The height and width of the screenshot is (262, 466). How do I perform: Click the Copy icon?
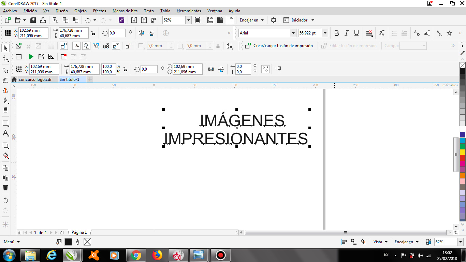(x=65, y=20)
